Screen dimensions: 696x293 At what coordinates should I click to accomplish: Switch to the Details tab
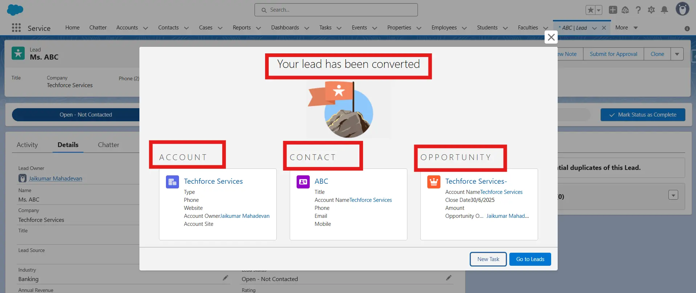click(68, 145)
